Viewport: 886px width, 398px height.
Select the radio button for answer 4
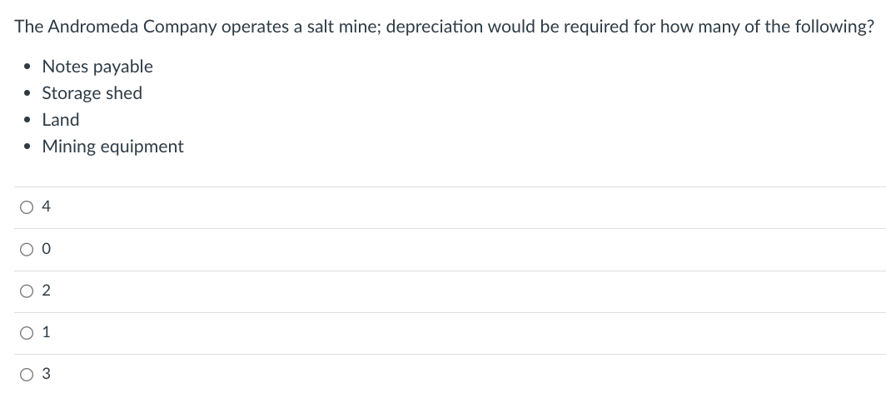[27, 207]
